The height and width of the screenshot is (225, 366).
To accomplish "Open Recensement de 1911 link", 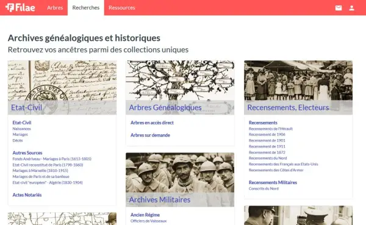I will coord(267,146).
